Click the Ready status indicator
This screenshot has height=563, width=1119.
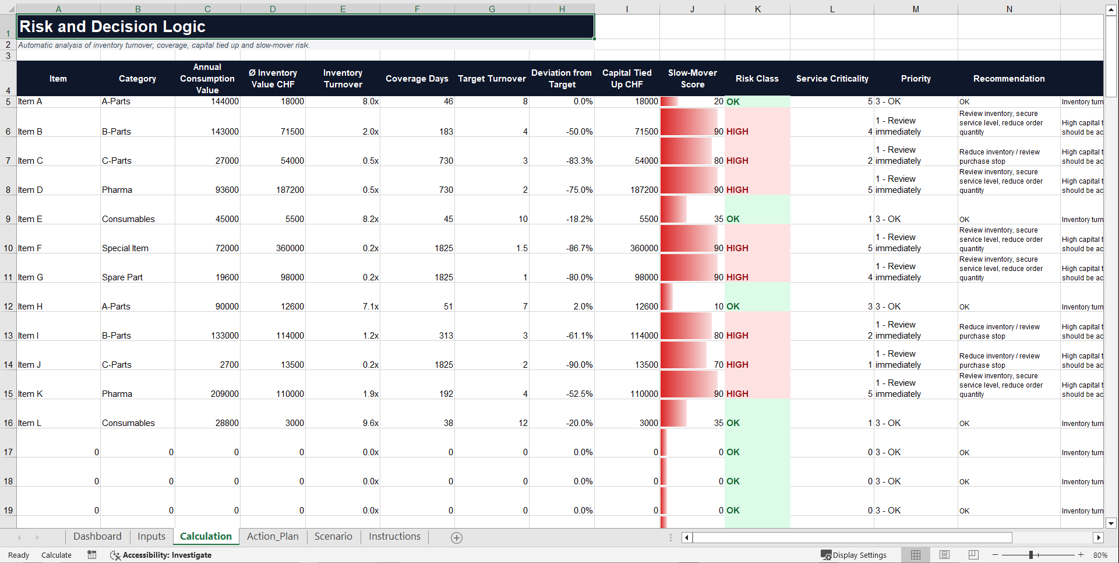[x=19, y=555]
